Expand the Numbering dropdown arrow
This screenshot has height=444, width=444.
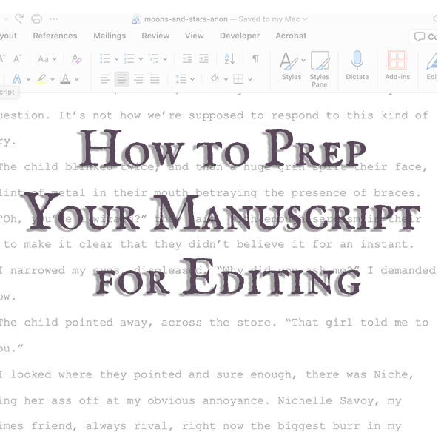click(141, 59)
